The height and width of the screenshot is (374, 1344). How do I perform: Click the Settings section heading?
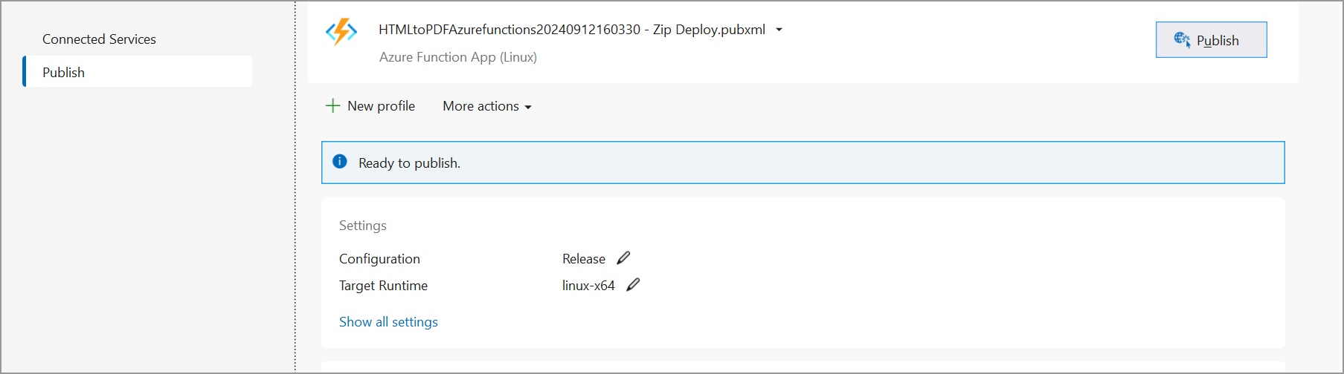pyautogui.click(x=363, y=226)
